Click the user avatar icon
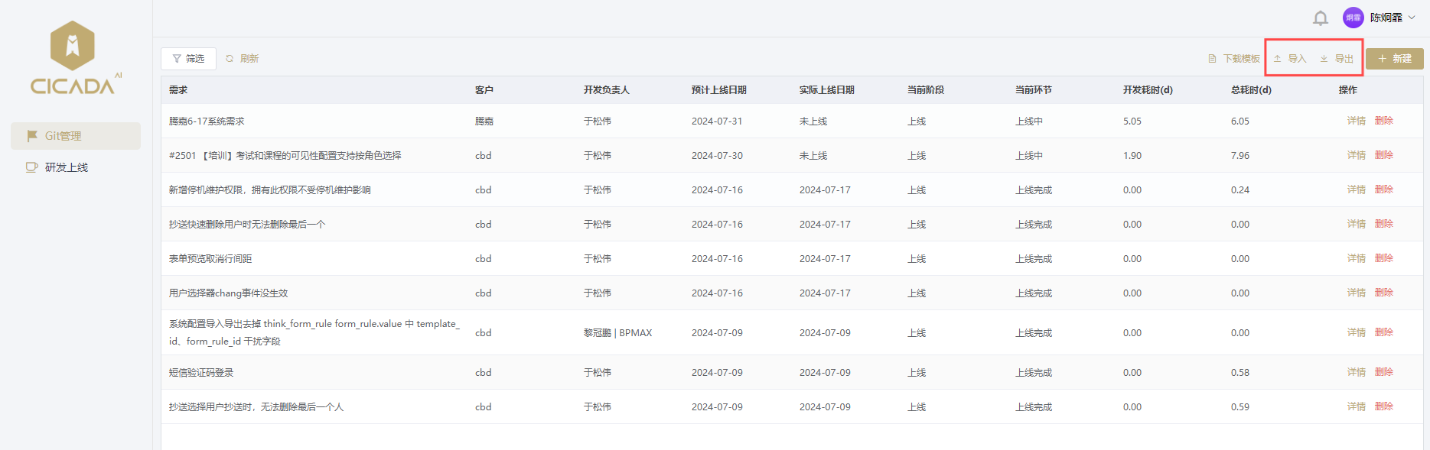This screenshot has width=1430, height=450. [x=1353, y=18]
